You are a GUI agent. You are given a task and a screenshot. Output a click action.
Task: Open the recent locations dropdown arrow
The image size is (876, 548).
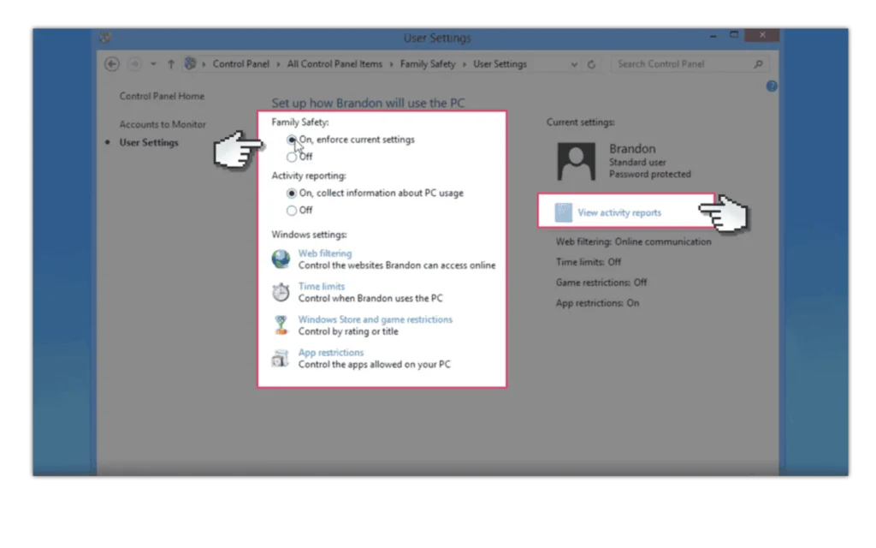153,64
